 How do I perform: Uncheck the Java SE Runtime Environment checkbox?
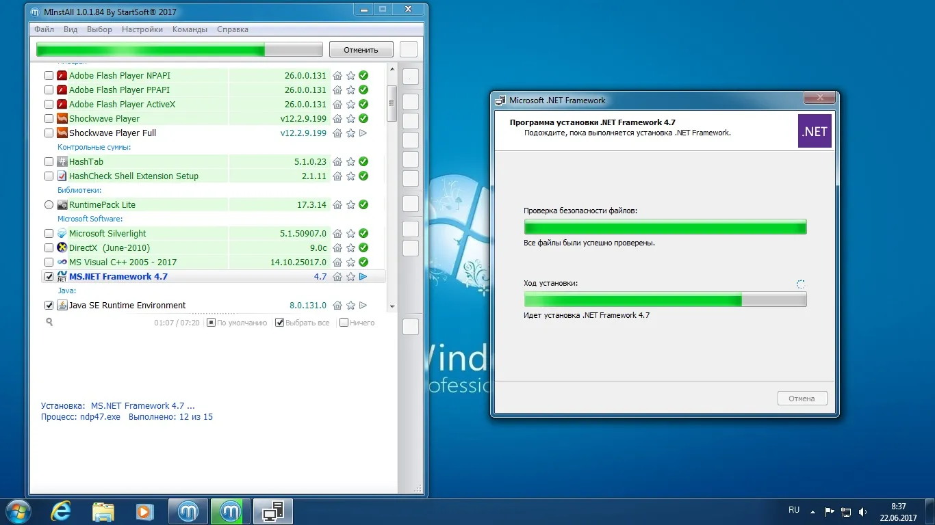point(49,306)
